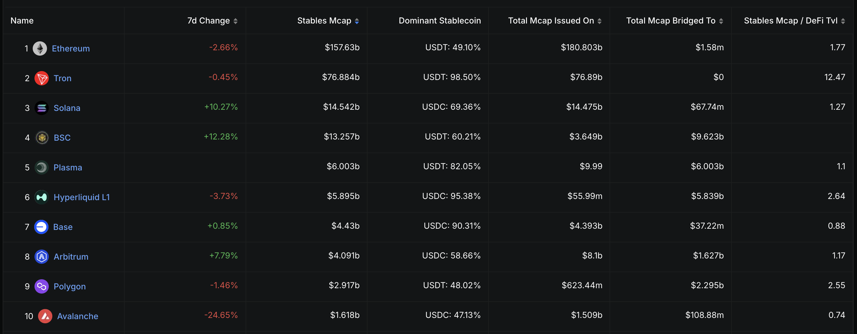Screen dimensions: 857x334
Task: Click the Solana chain logo icon
Action: pos(42,108)
